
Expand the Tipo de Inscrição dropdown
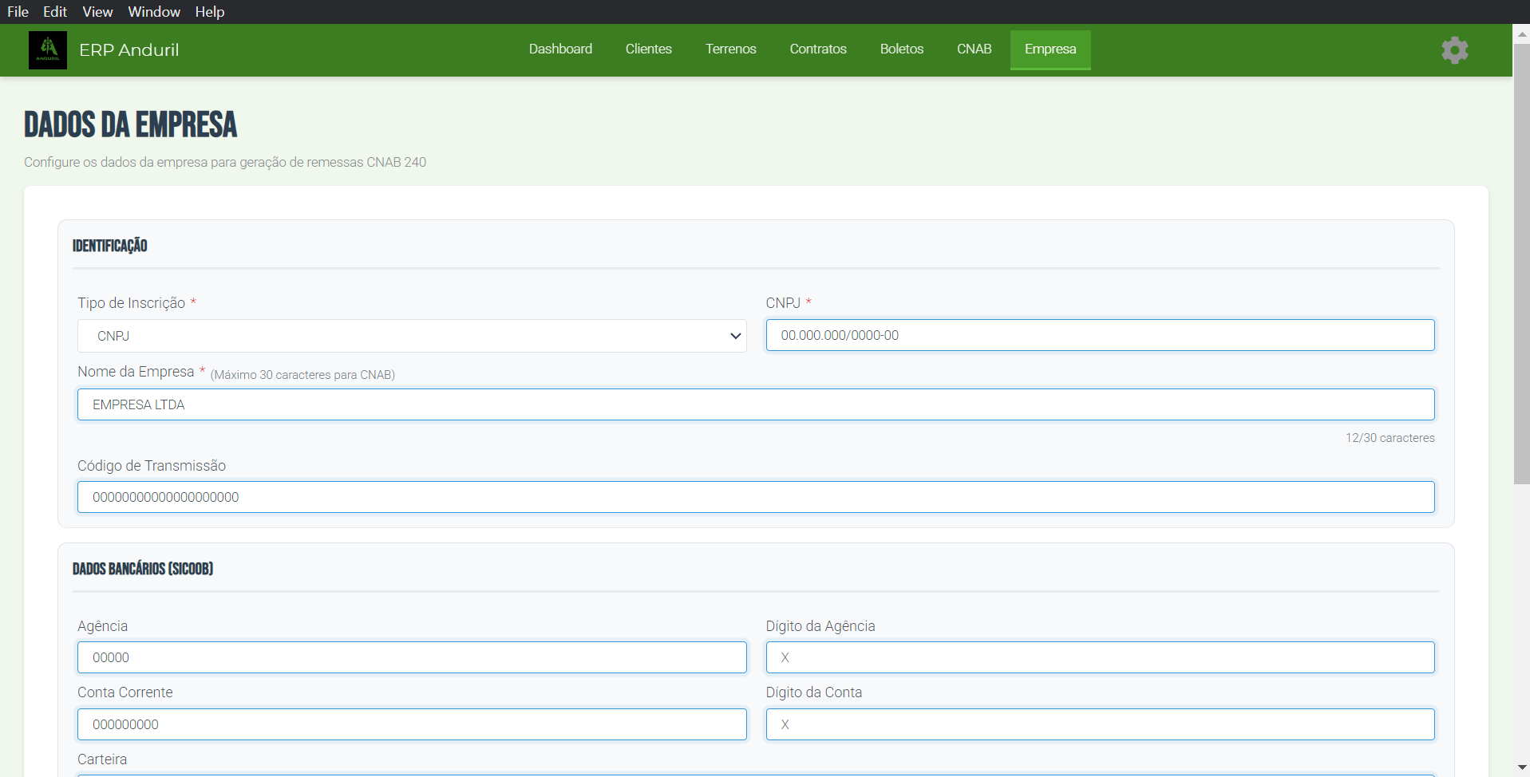412,336
